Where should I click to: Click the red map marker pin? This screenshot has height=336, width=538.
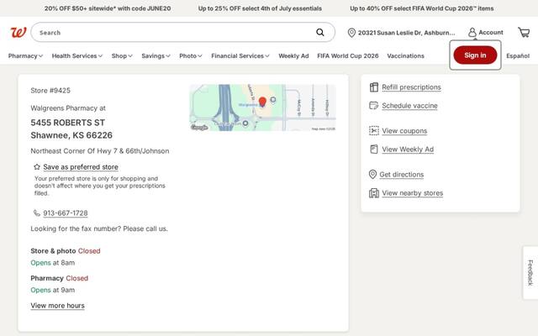(262, 102)
